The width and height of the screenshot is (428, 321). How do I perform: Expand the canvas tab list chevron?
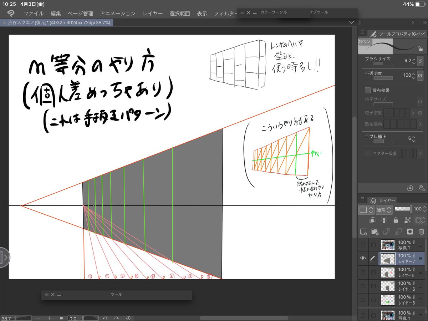[352, 22]
